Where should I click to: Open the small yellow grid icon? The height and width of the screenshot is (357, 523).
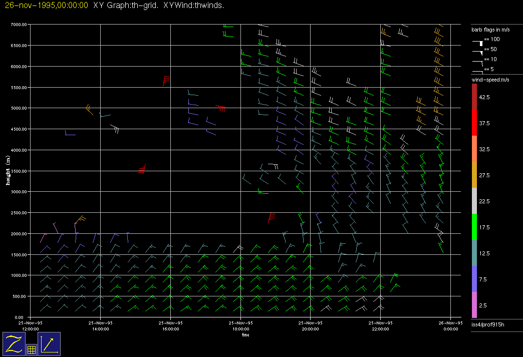click(x=31, y=349)
